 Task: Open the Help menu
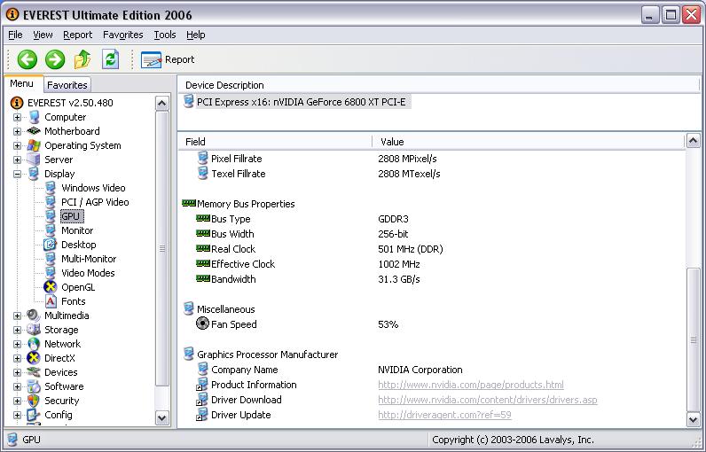(196, 35)
